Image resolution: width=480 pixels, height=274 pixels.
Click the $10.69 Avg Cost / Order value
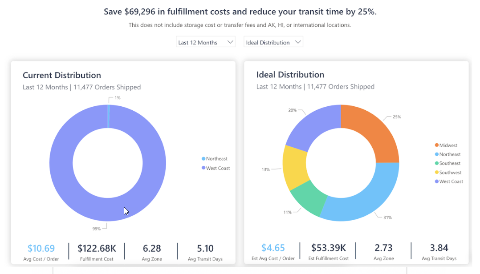point(41,248)
